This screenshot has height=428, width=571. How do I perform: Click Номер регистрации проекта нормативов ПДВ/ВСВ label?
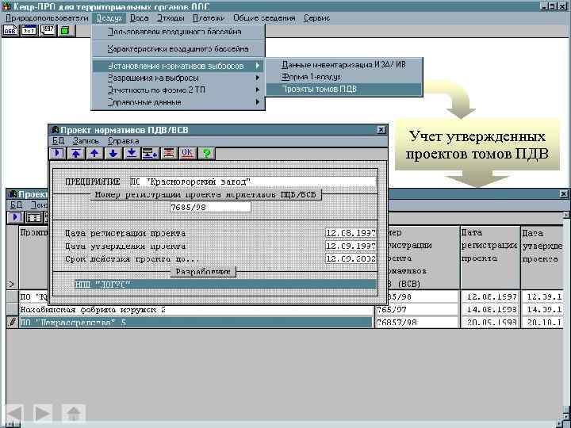(x=205, y=195)
